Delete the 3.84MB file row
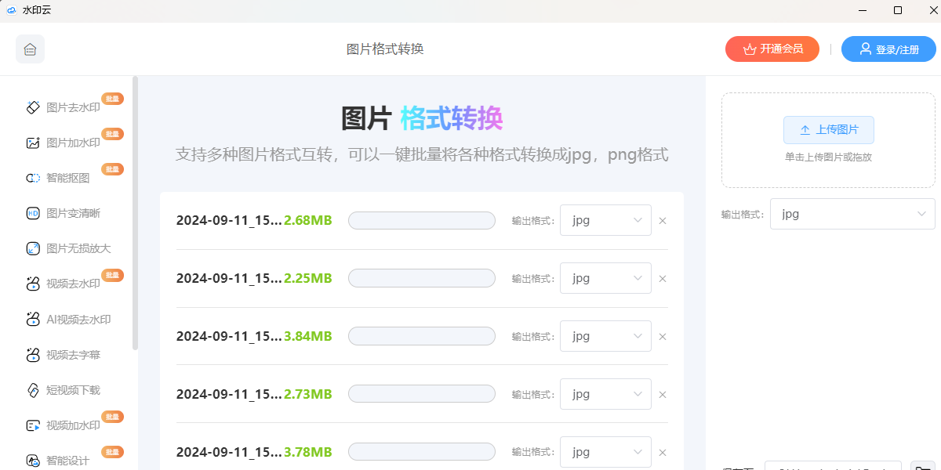This screenshot has width=941, height=470. [663, 337]
